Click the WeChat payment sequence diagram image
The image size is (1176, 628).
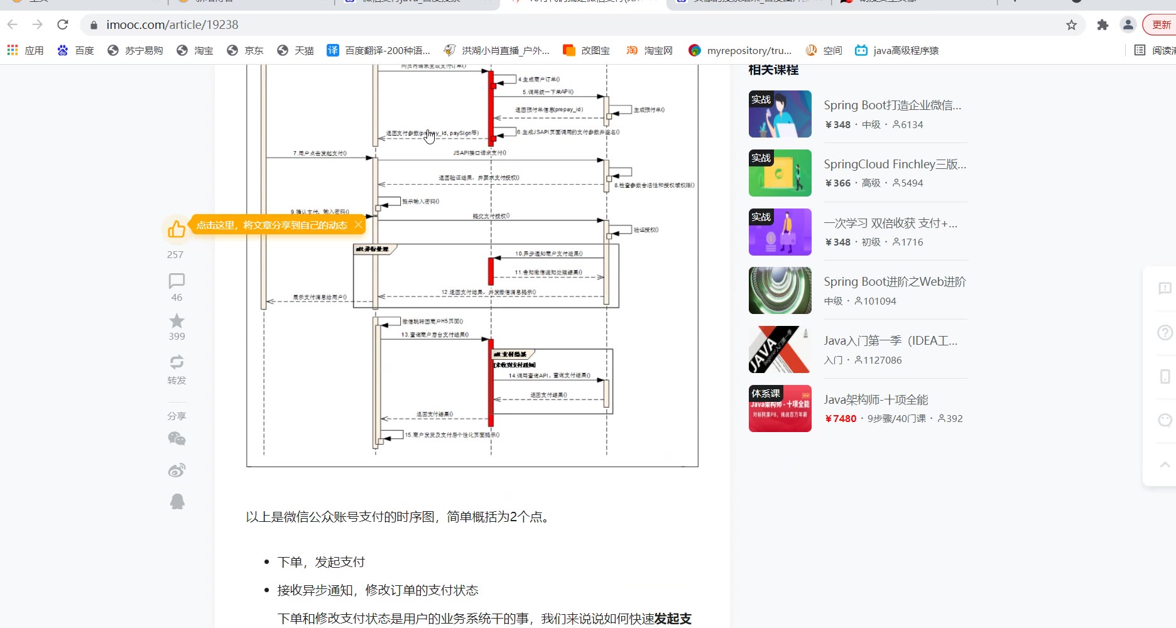click(472, 265)
